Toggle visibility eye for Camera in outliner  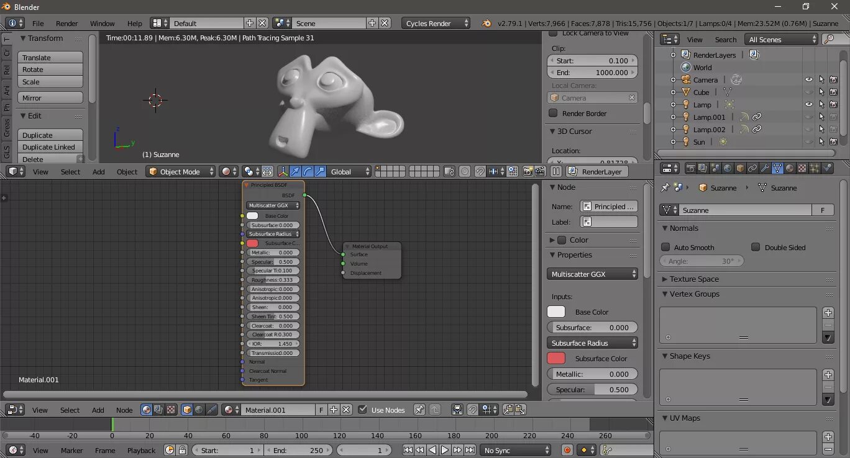(808, 79)
